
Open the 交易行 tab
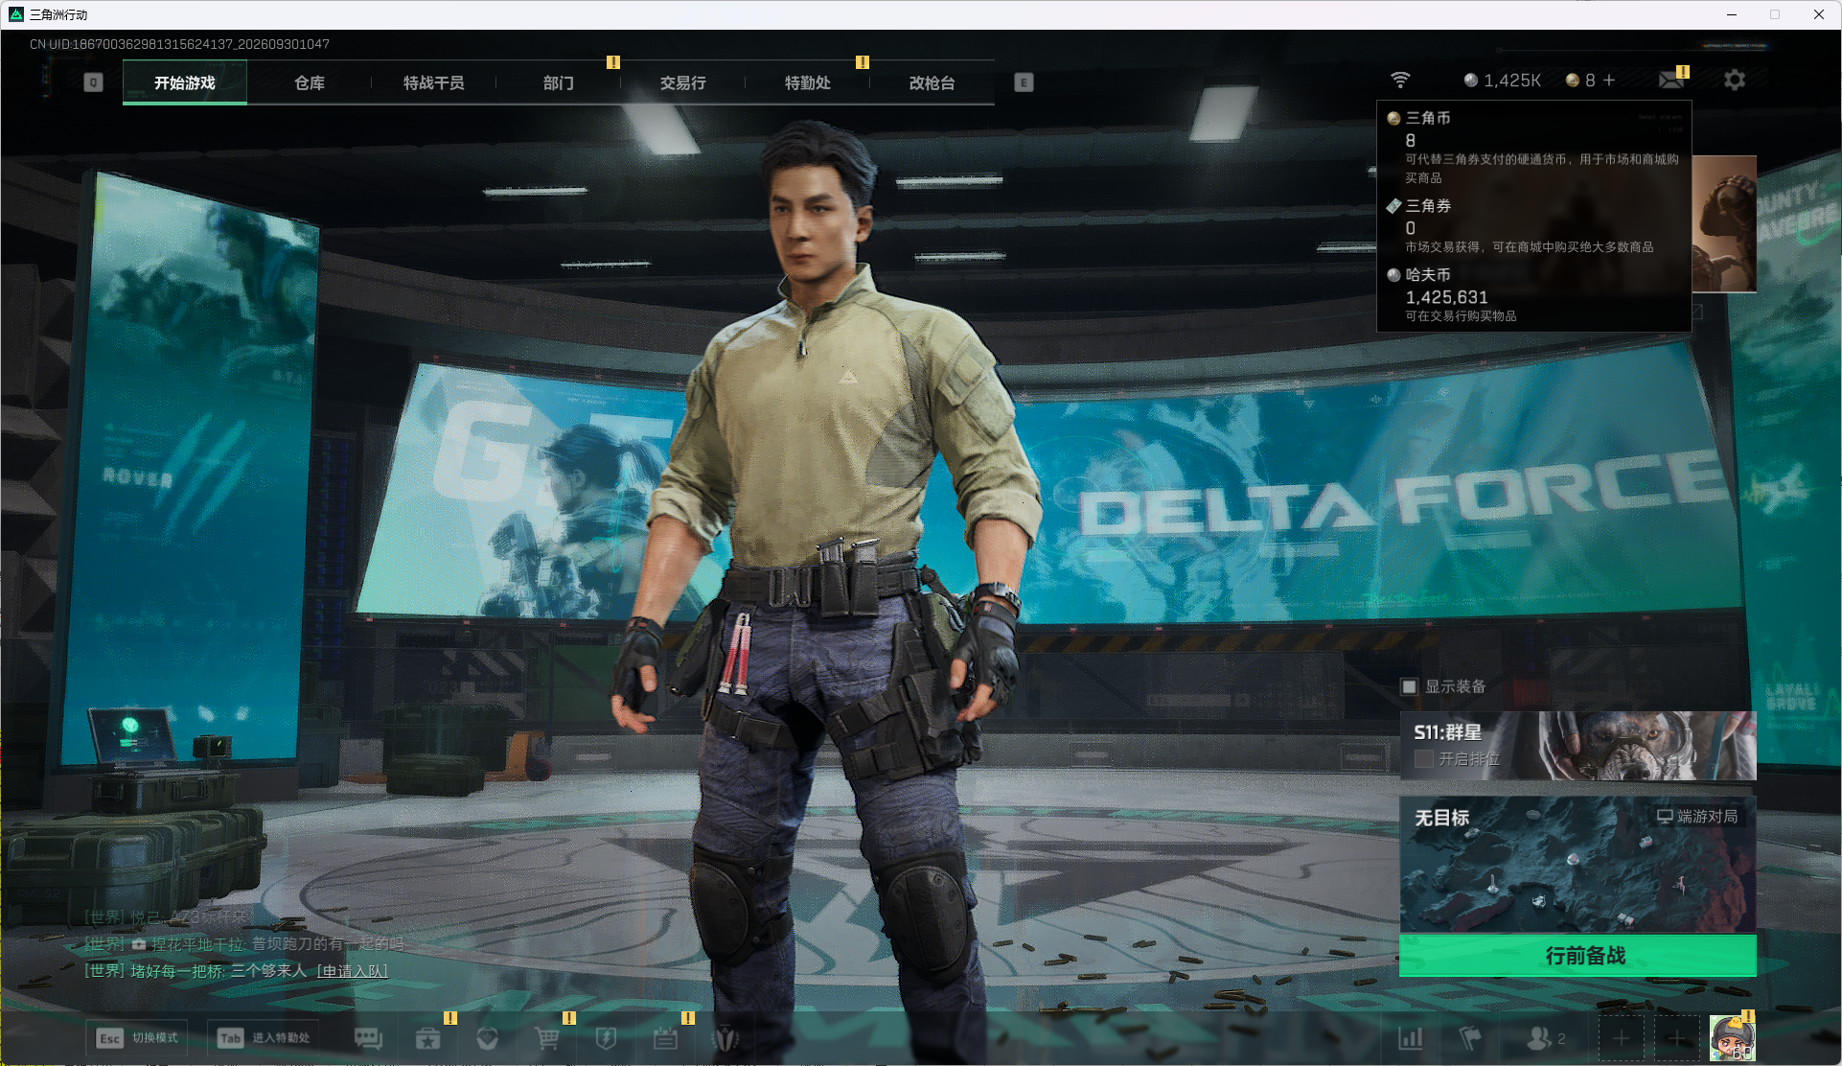pyautogui.click(x=683, y=82)
